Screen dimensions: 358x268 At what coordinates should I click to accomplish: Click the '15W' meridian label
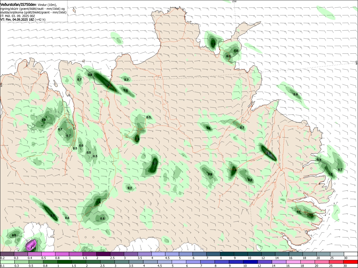[234, 1]
